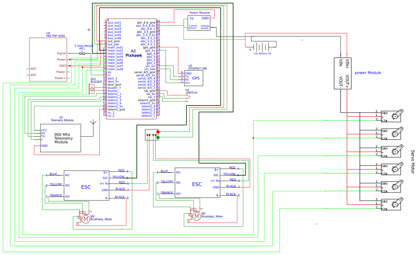Select the nc_2 pin label
418x255 pixels.
tap(111, 116)
